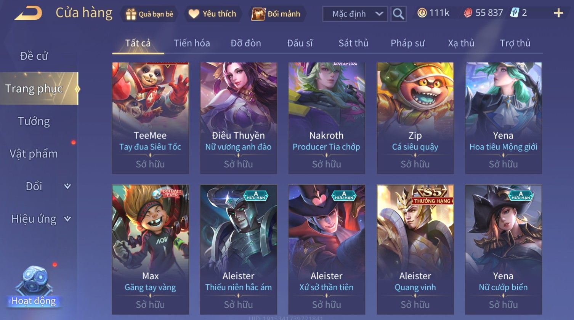
Task: Select the Đề cử sidebar item
Action: coord(34,56)
